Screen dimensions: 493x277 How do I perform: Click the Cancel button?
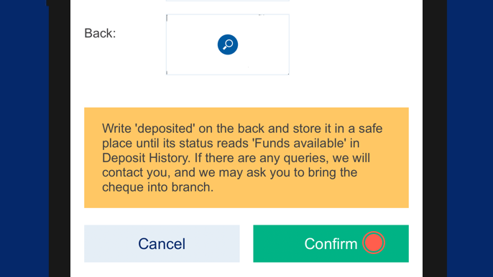(162, 244)
